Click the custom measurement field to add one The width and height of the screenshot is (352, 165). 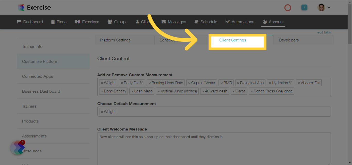pos(312,91)
